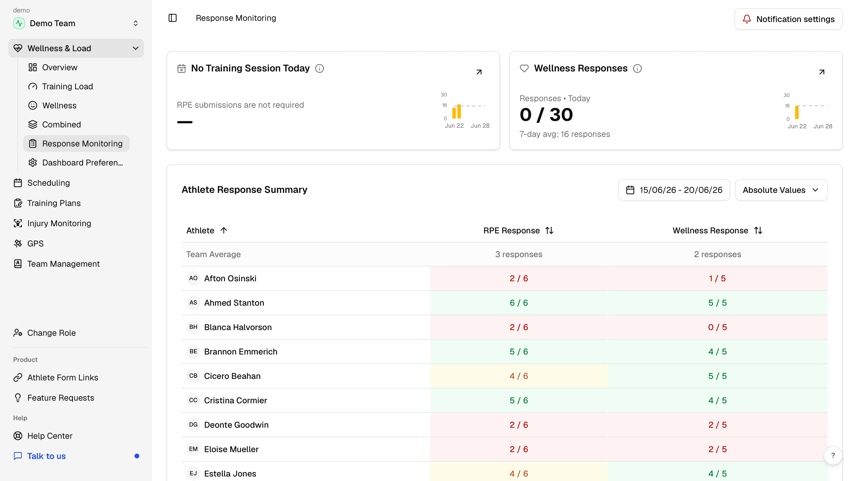Viewport: 857px width, 481px height.
Task: Click Brannon Emmerich in the table
Action: [x=240, y=352]
